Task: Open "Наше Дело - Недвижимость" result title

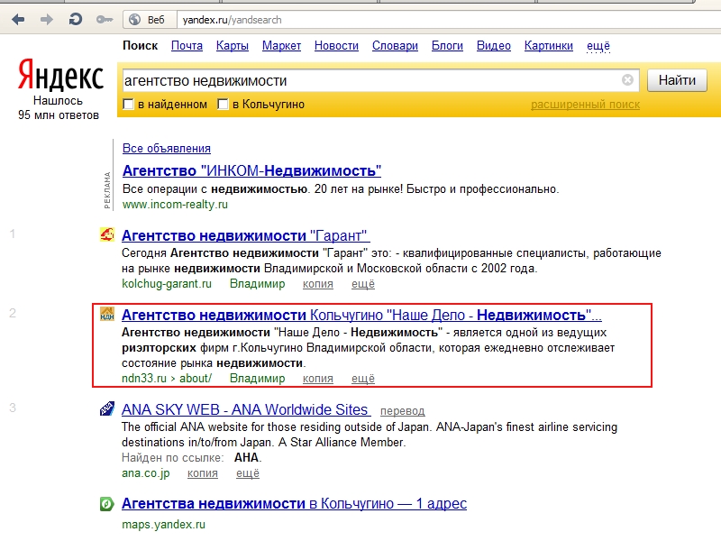Action: coord(361,315)
